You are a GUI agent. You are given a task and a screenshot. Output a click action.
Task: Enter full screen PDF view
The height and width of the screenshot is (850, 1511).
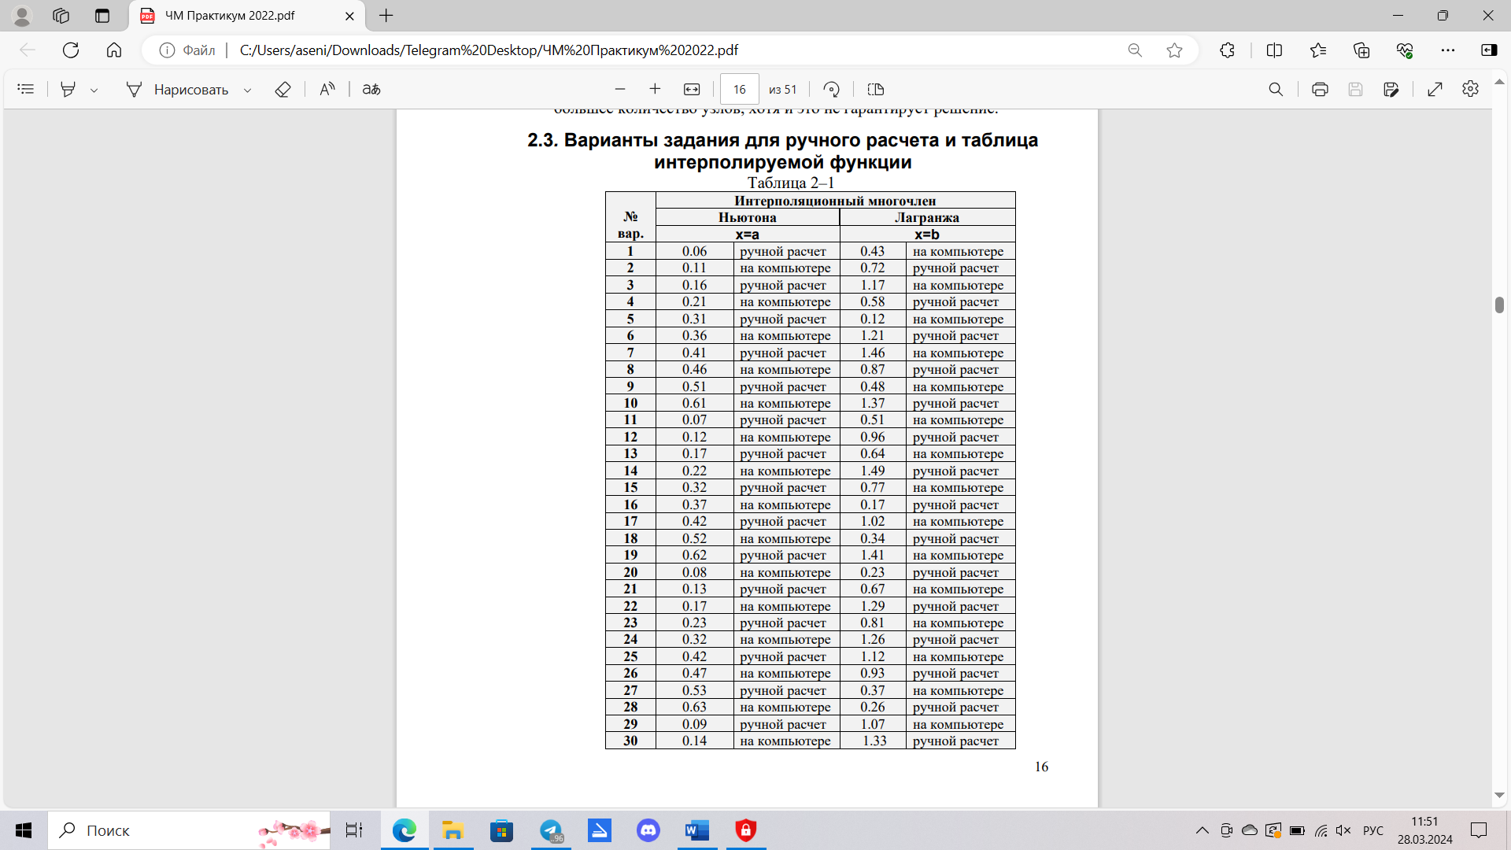click(1435, 89)
